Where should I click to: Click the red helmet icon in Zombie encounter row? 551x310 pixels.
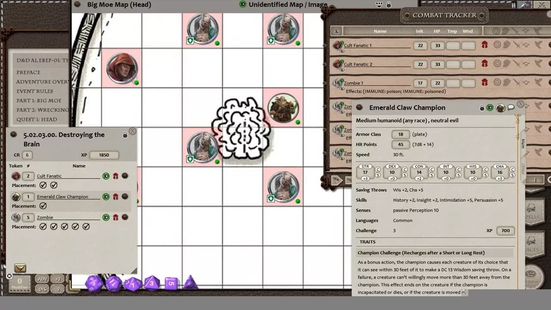[115, 217]
